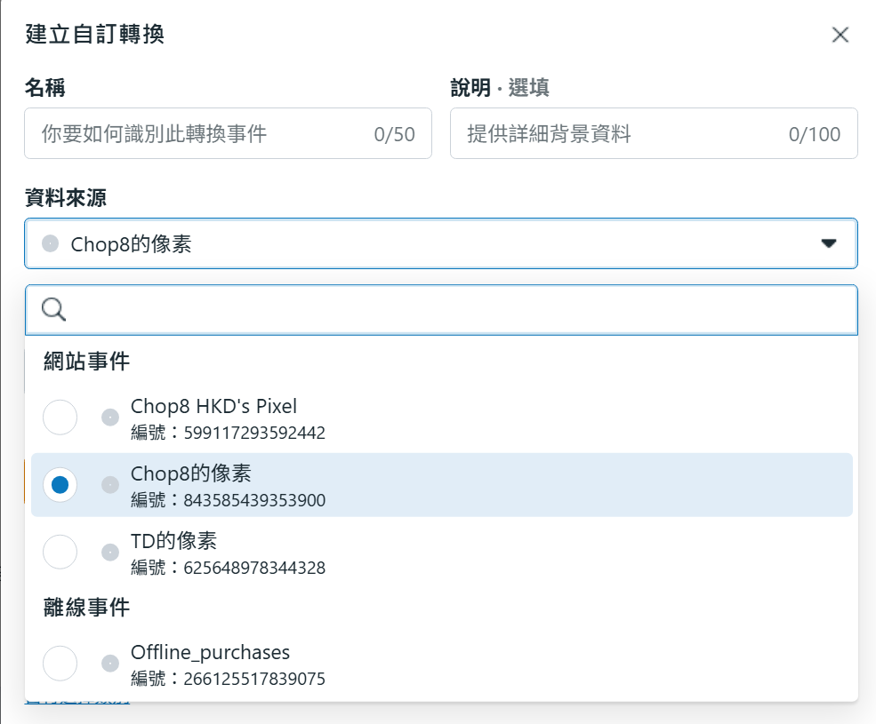Select the Offline_purchases radio button
The height and width of the screenshot is (724, 876).
(x=60, y=663)
